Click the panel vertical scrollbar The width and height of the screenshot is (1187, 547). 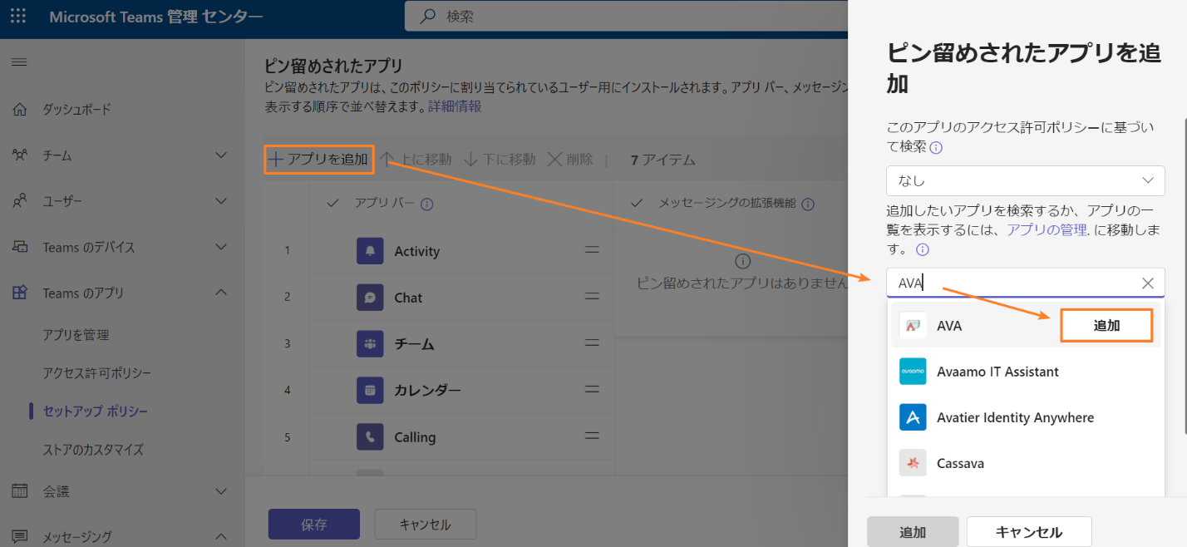point(1185,274)
